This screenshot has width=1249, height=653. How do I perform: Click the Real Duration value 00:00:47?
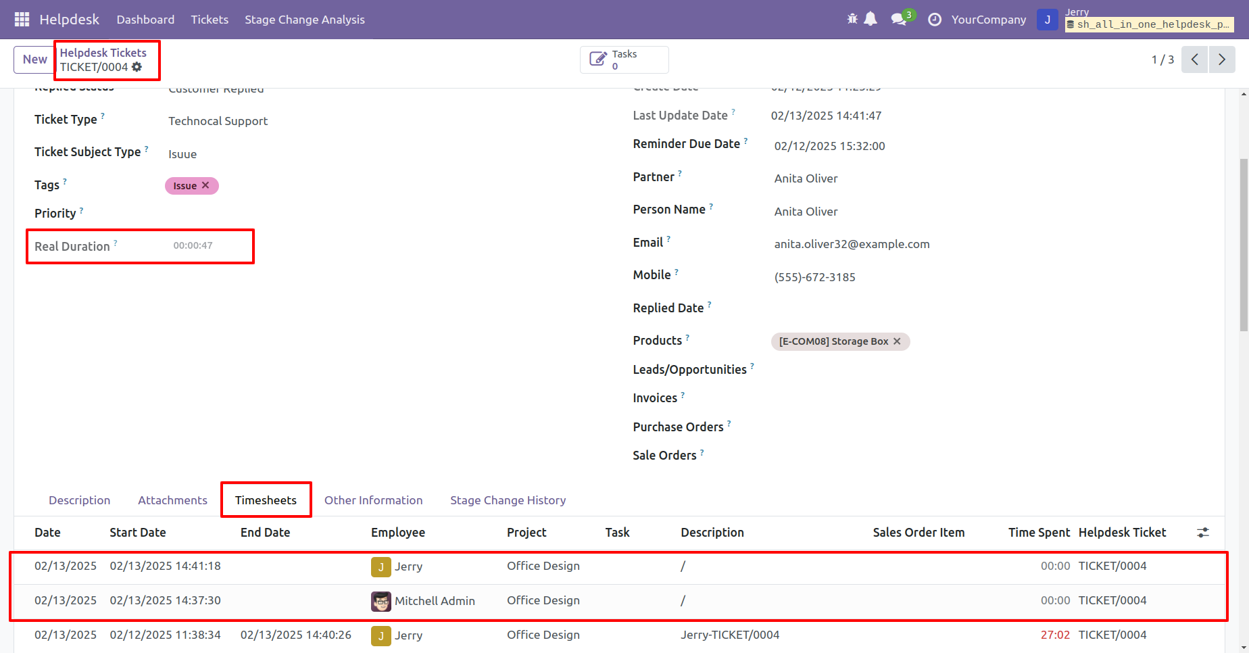(193, 245)
